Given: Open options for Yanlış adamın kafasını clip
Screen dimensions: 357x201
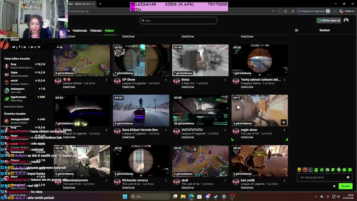Looking at the screenshot, I should (x=284, y=80).
